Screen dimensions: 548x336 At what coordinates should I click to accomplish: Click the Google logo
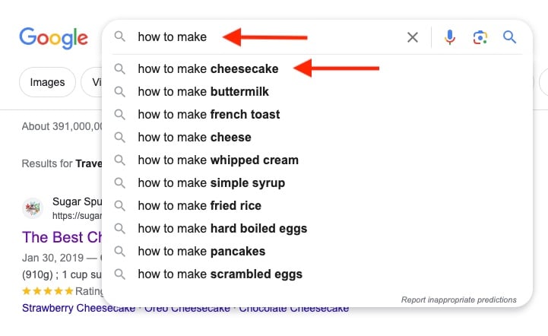[53, 37]
